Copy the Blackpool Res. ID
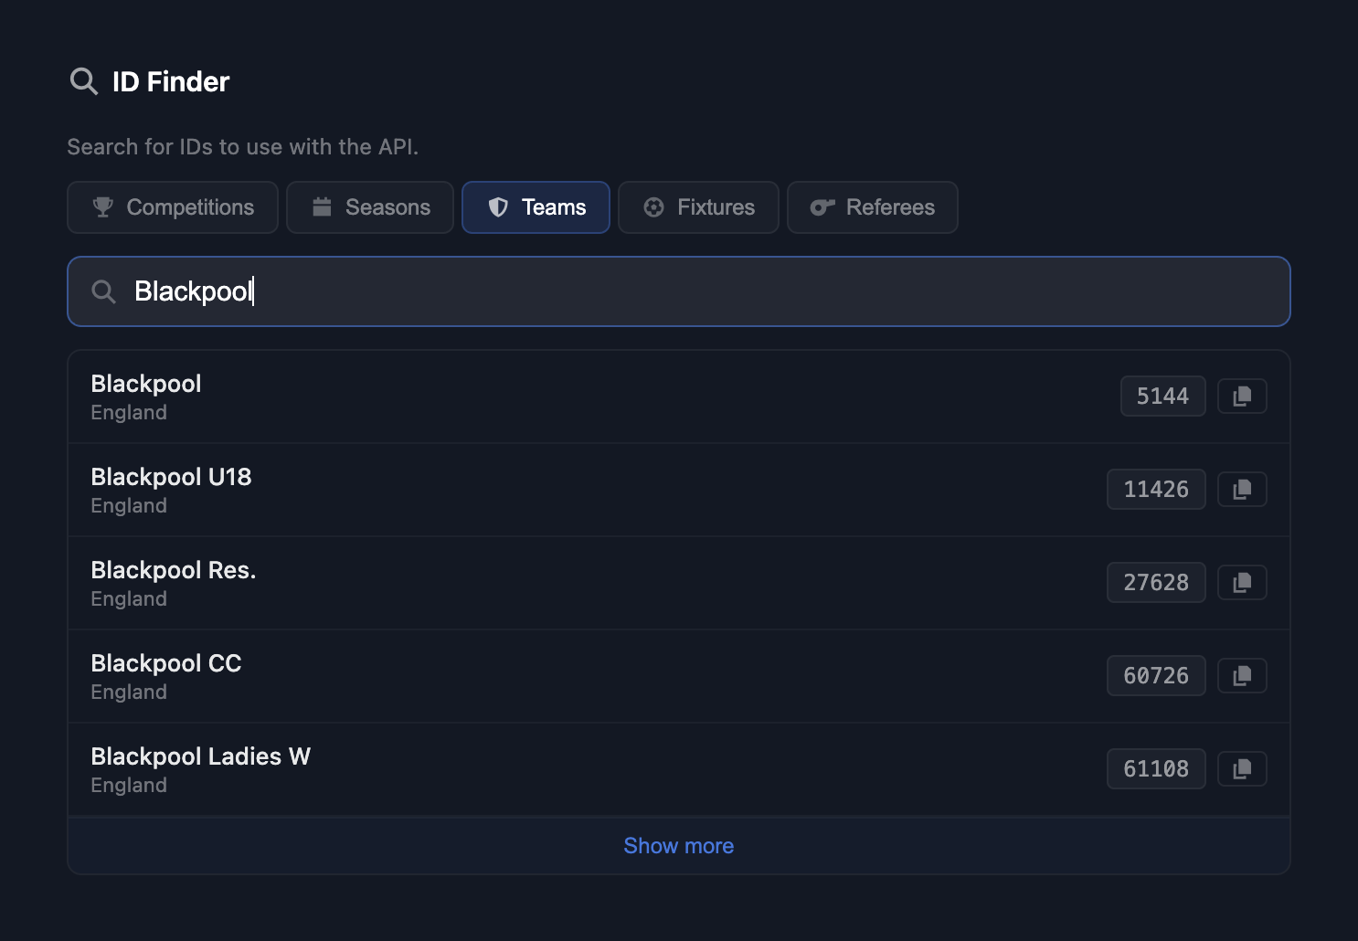Screen dimensions: 1358x941 (x=1242, y=583)
